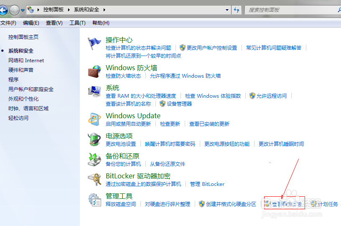Click the 备份和还原 disc icon
This screenshot has height=226, width=341.
tap(94, 160)
